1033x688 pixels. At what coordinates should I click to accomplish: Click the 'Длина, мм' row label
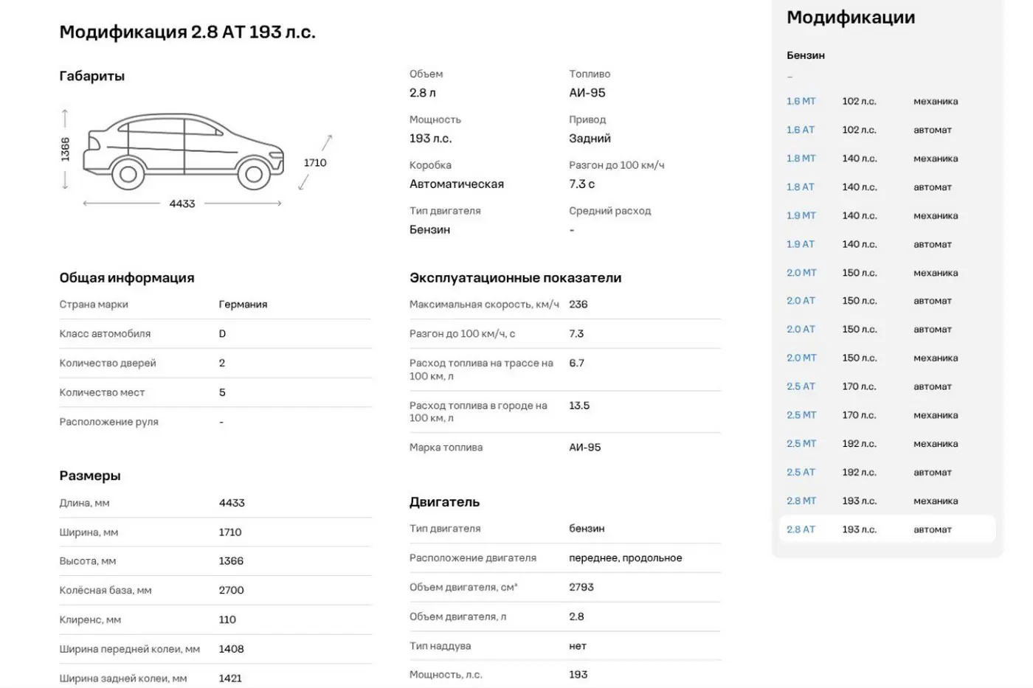point(84,503)
